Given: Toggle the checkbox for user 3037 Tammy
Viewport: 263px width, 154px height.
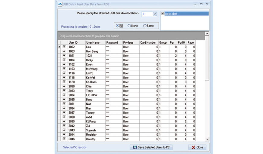Looking at the screenshot, I should [x=64, y=112].
